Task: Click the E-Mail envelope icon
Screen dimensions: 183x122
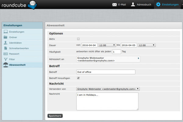Action: 115,5
